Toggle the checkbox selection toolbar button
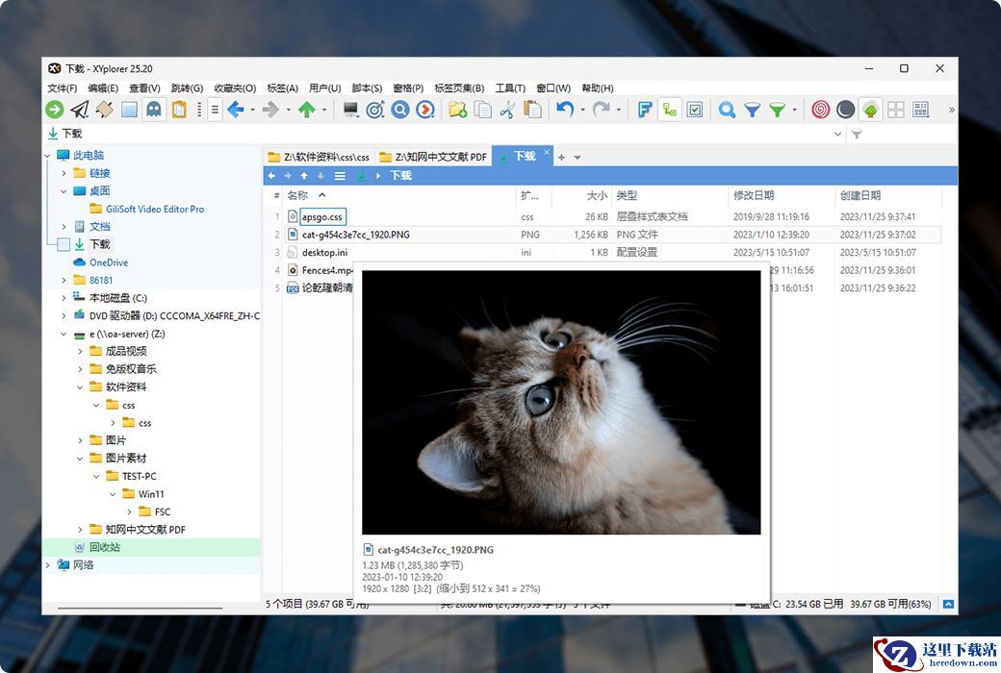Image resolution: width=1001 pixels, height=673 pixels. point(695,110)
